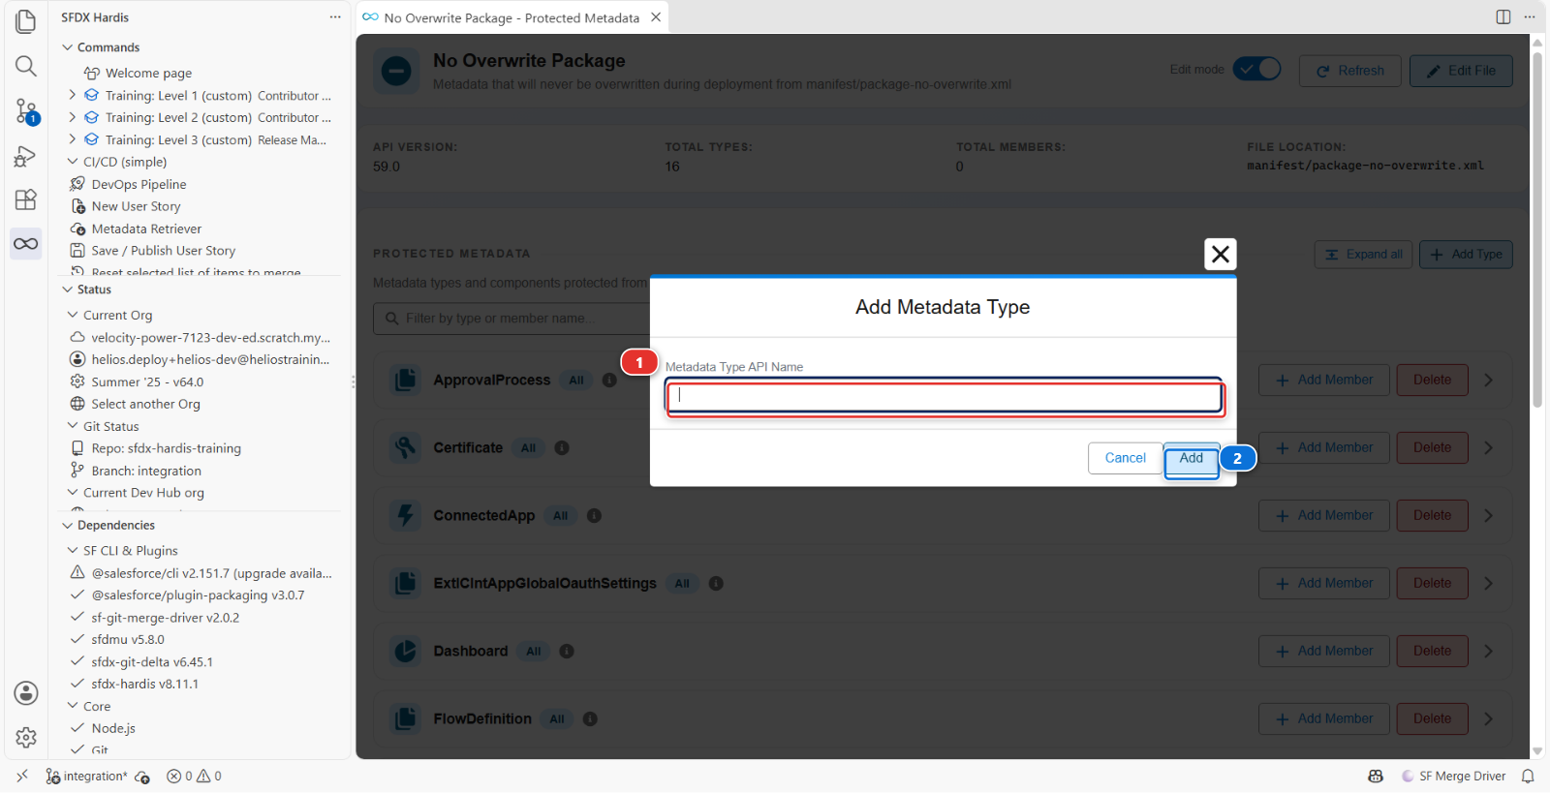Click the Add Type button
Image resolution: width=1550 pixels, height=793 pixels.
pos(1466,255)
